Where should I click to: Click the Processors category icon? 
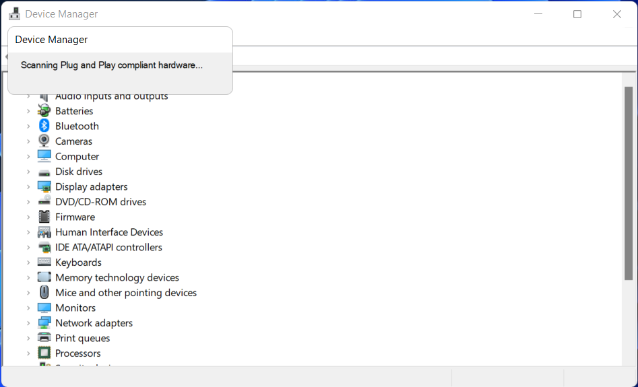click(44, 353)
